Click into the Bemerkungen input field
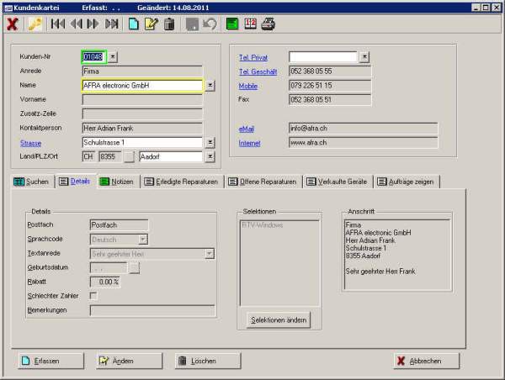The image size is (505, 380). tap(151, 310)
